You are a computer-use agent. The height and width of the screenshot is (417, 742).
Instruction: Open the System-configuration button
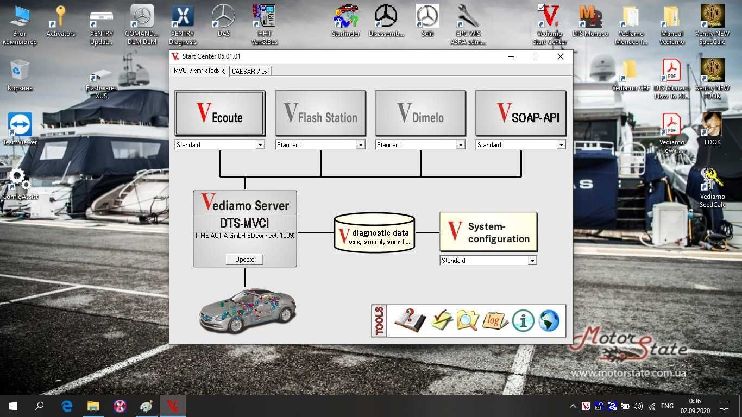(x=488, y=232)
